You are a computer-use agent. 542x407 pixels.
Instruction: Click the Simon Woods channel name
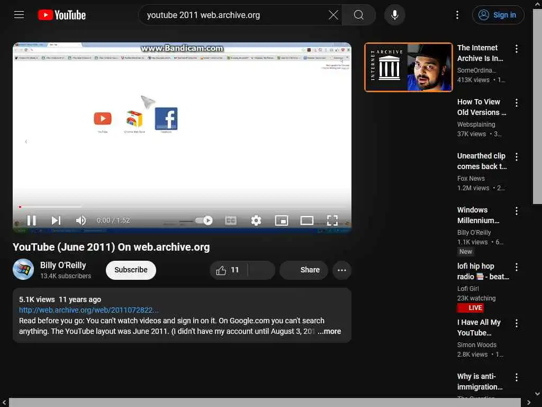pyautogui.click(x=477, y=344)
